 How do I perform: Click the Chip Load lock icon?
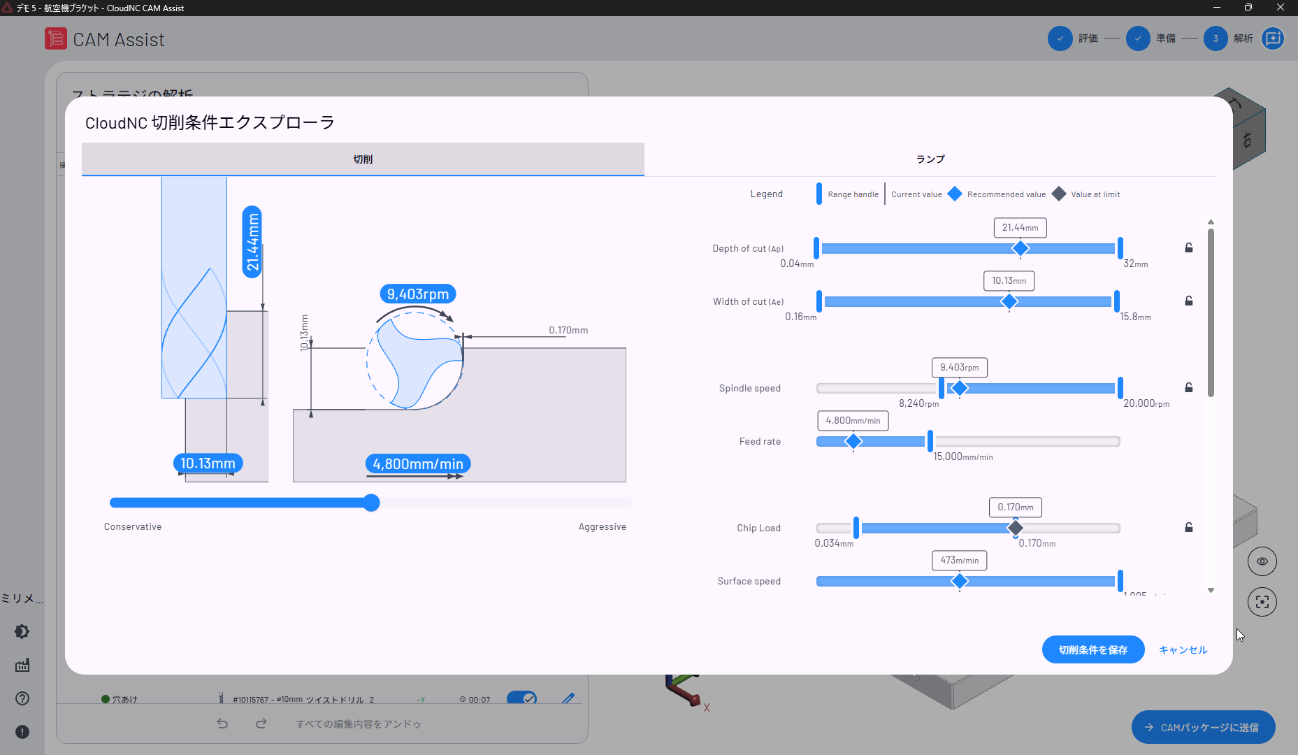[1188, 528]
